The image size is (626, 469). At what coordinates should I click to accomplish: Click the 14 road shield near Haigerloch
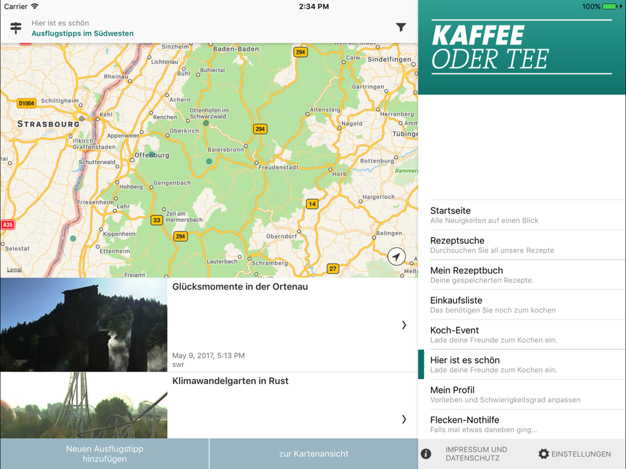[x=312, y=204]
